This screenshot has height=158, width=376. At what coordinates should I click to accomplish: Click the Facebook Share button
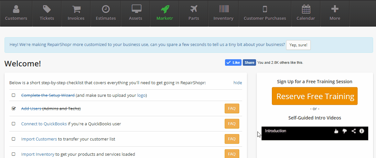tap(249, 62)
